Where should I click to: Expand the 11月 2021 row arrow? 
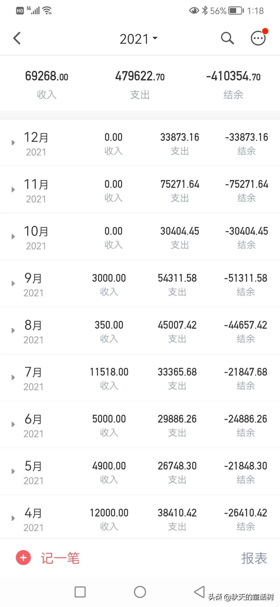[13, 190]
